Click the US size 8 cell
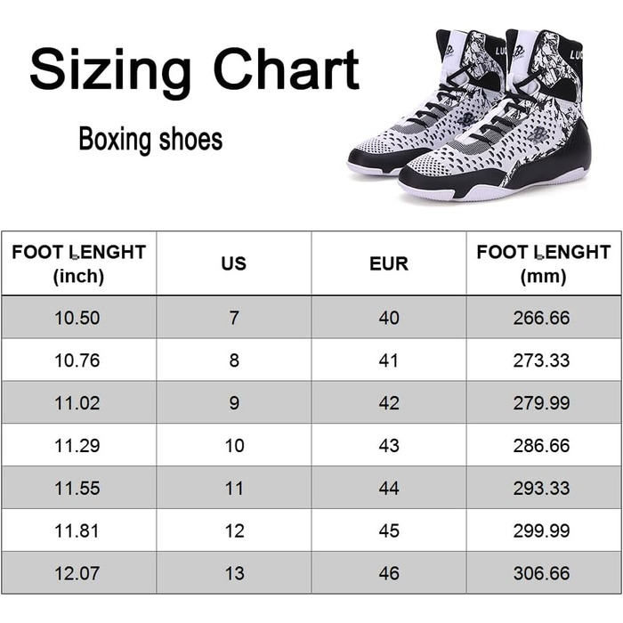The height and width of the screenshot is (623, 623). 234,360
